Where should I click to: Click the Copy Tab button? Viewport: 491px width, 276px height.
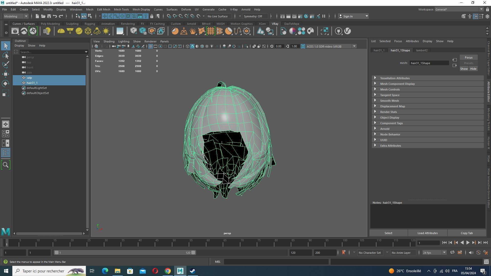[466, 233]
